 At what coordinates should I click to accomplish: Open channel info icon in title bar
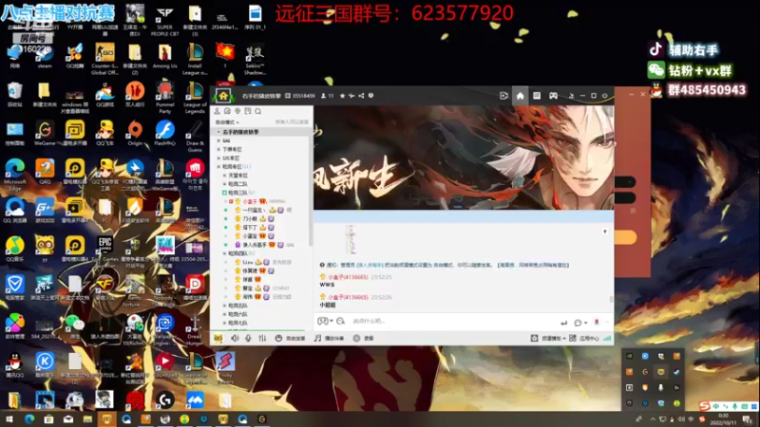[370, 96]
